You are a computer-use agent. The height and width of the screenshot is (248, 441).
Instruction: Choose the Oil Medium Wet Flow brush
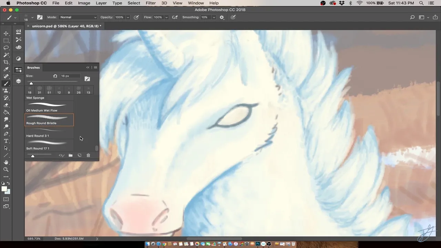tap(49, 107)
